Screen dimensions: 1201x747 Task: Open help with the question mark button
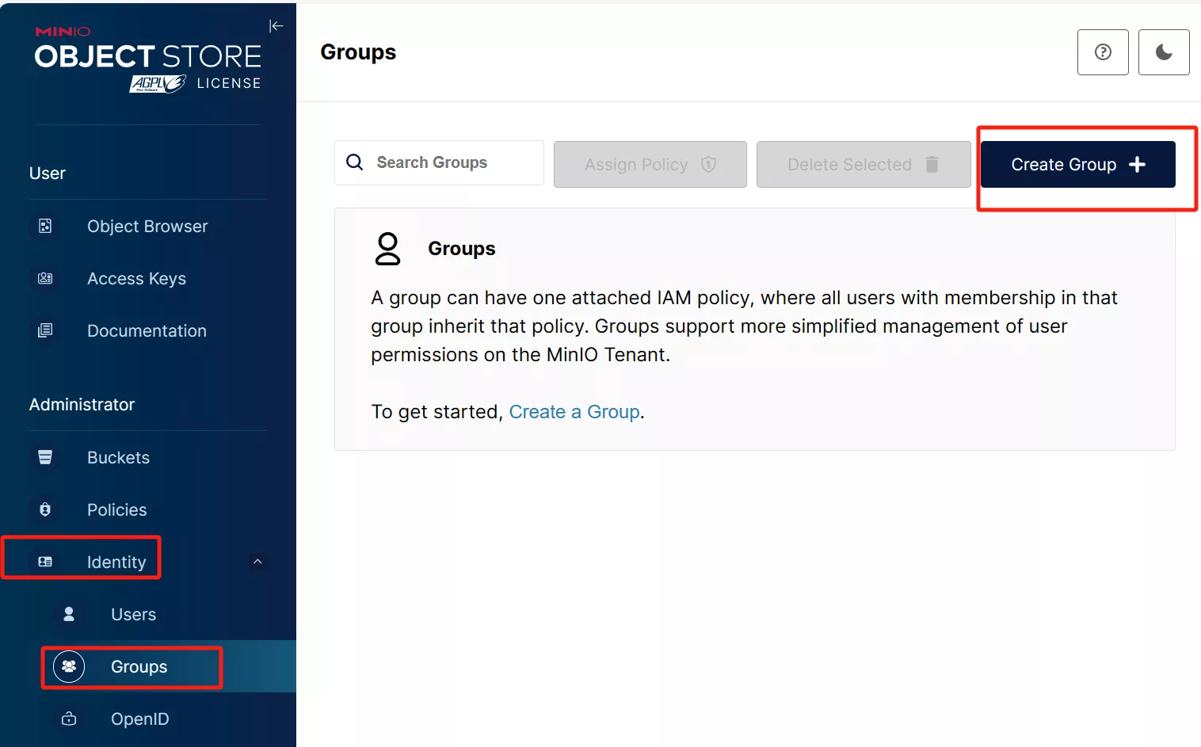pos(1102,52)
